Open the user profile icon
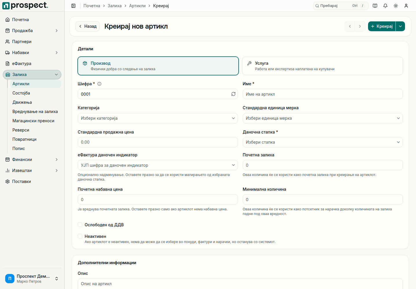This screenshot has height=289, width=416. (x=406, y=6)
